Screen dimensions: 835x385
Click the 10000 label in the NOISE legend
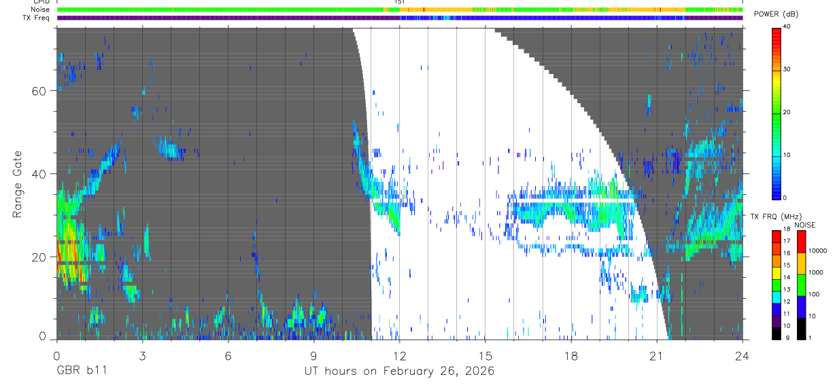(x=817, y=251)
